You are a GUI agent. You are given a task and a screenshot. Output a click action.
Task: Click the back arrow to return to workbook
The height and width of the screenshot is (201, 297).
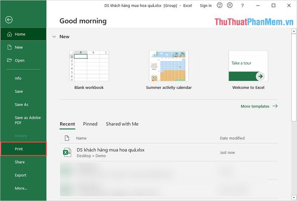tap(9, 20)
